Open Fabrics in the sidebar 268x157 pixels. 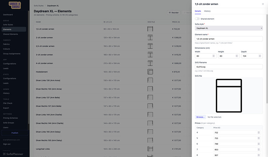[x=6, y=44]
